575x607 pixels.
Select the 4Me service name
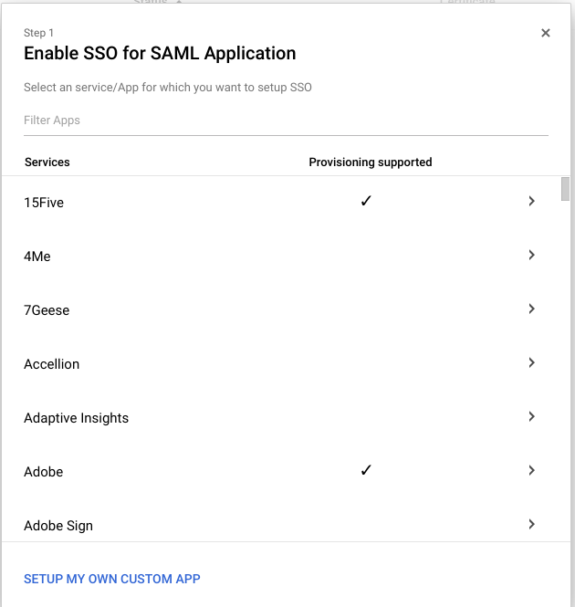pyautogui.click(x=37, y=256)
